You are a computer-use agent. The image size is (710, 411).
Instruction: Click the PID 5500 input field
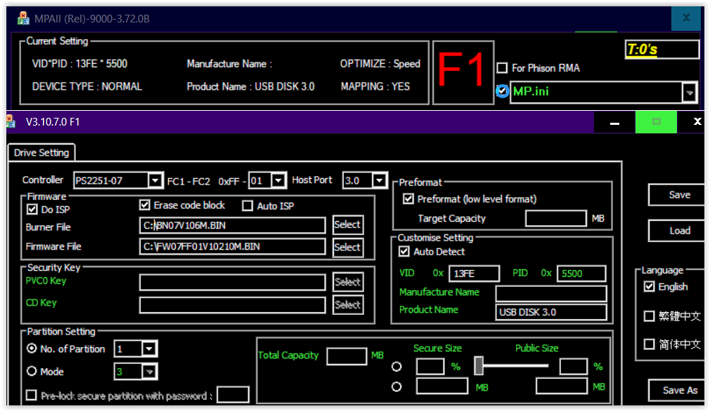tap(581, 274)
